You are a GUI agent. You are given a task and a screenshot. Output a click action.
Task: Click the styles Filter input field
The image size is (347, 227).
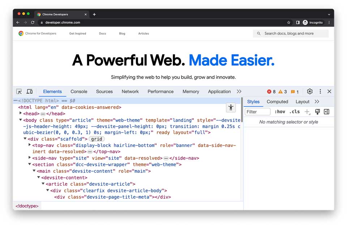pos(258,112)
